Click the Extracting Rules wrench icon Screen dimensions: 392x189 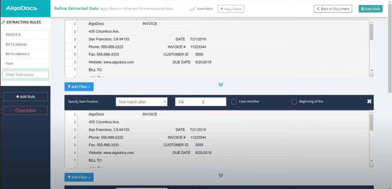[3, 22]
